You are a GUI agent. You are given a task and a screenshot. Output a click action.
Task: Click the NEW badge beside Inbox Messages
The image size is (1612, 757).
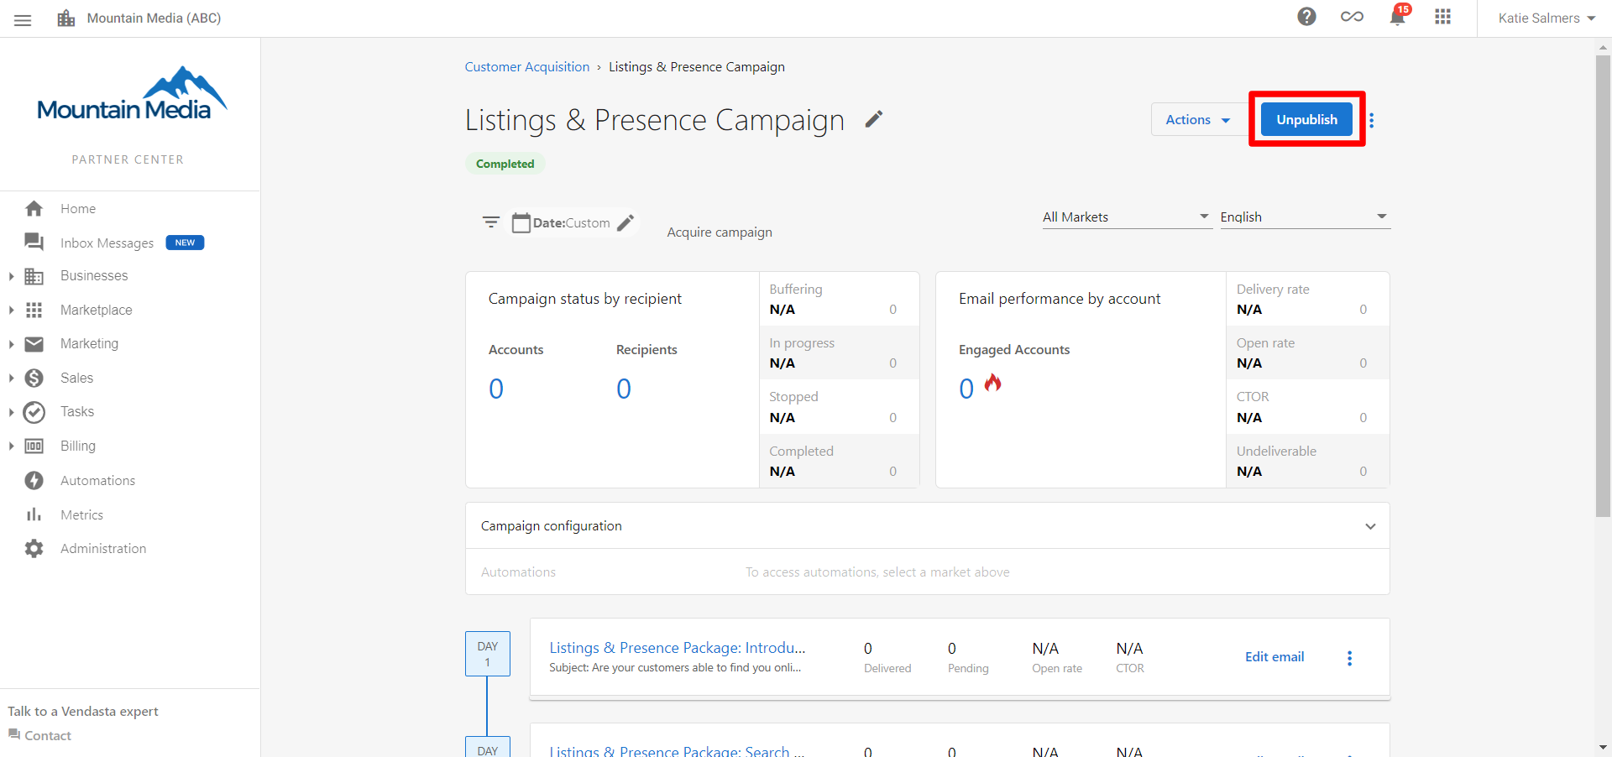pyautogui.click(x=185, y=243)
